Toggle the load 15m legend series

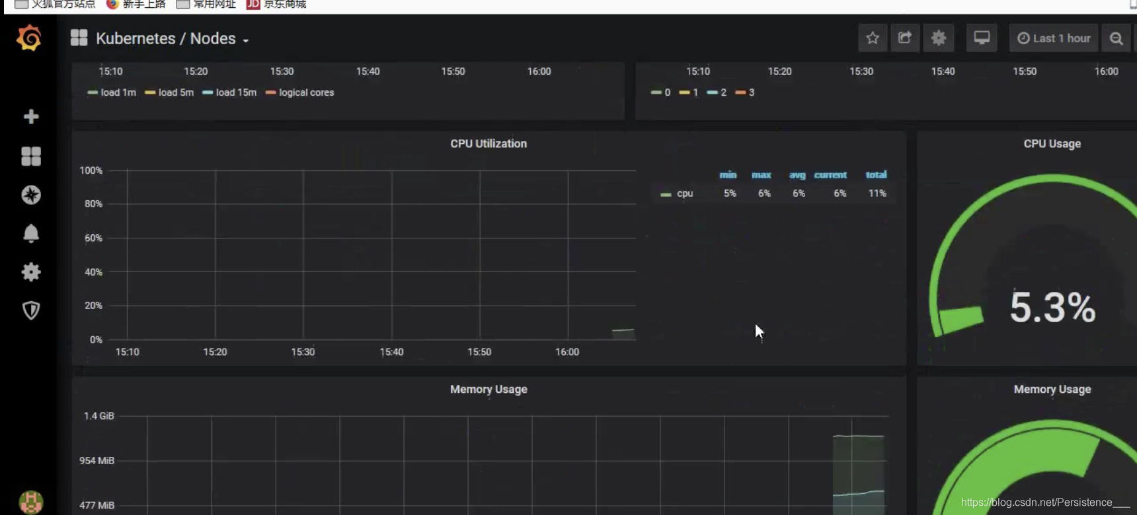[x=236, y=92]
